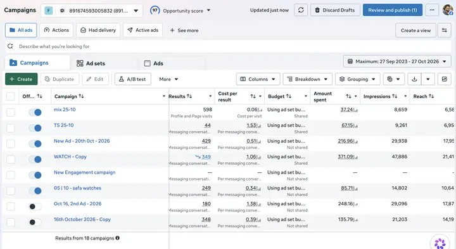
Task: Expand the Opportunity score dropdown
Action: pyautogui.click(x=208, y=11)
